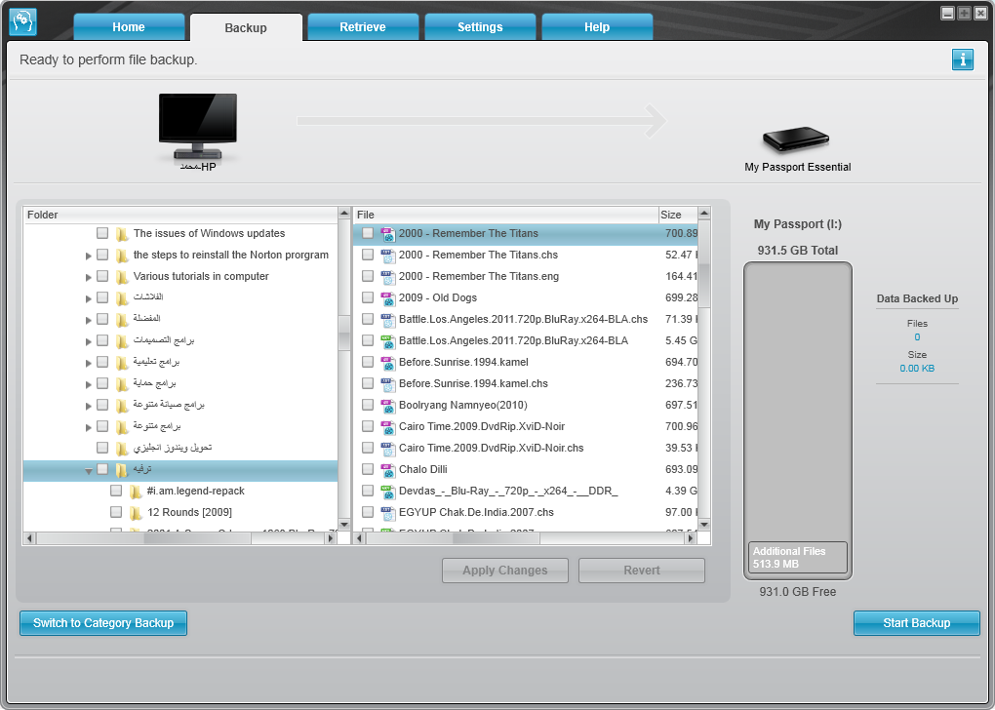Click the File column header
This screenshot has width=995, height=710.
click(x=505, y=215)
